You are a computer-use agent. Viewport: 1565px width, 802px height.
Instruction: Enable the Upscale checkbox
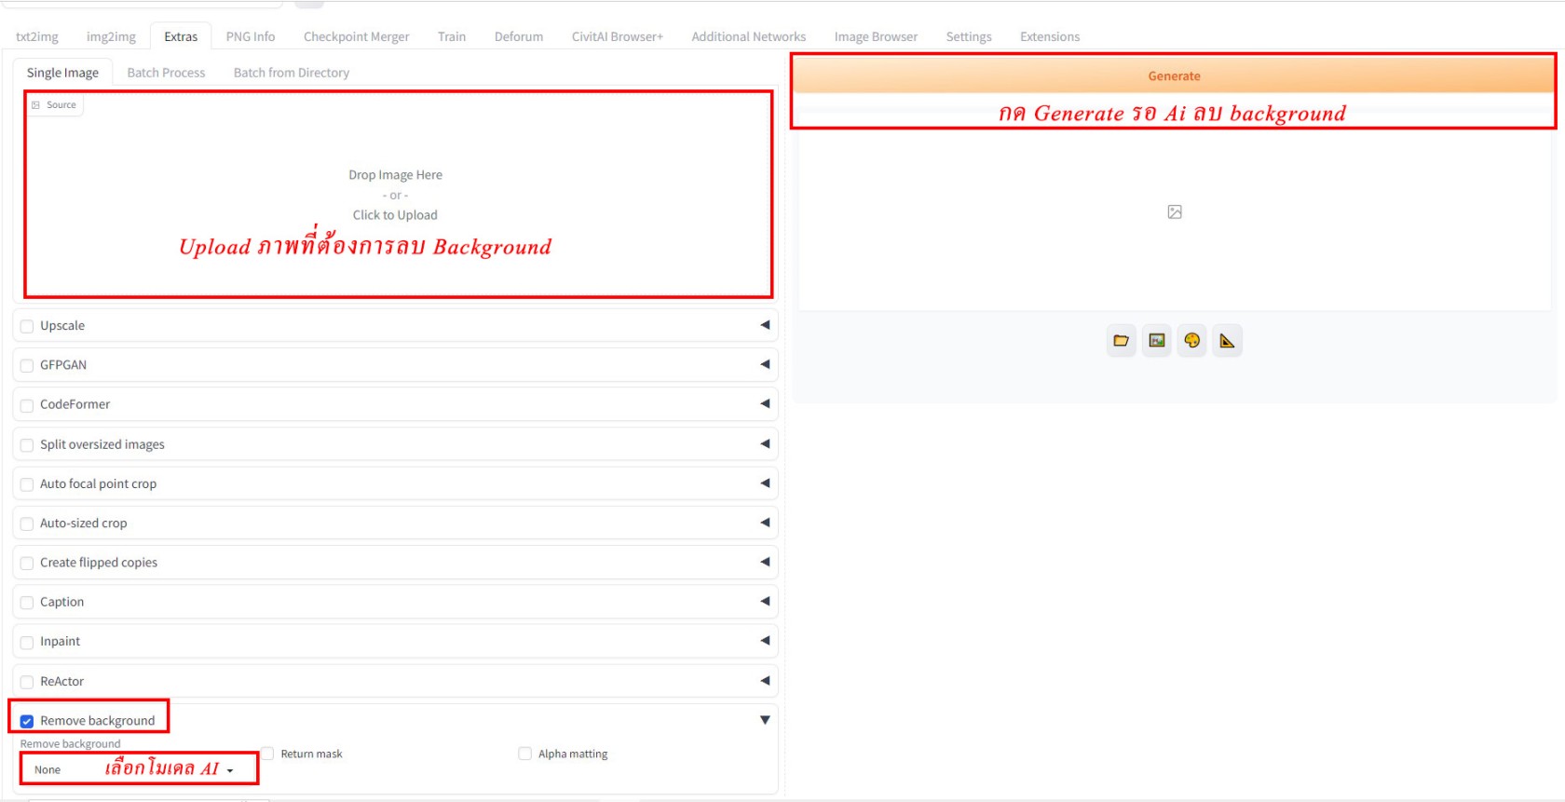pyautogui.click(x=27, y=326)
